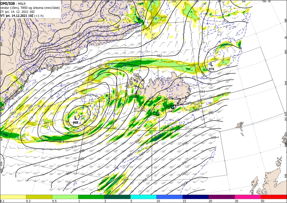The width and height of the screenshot is (287, 203).
Task: Click the '70N' latitude label at top
Action: [264, 1]
